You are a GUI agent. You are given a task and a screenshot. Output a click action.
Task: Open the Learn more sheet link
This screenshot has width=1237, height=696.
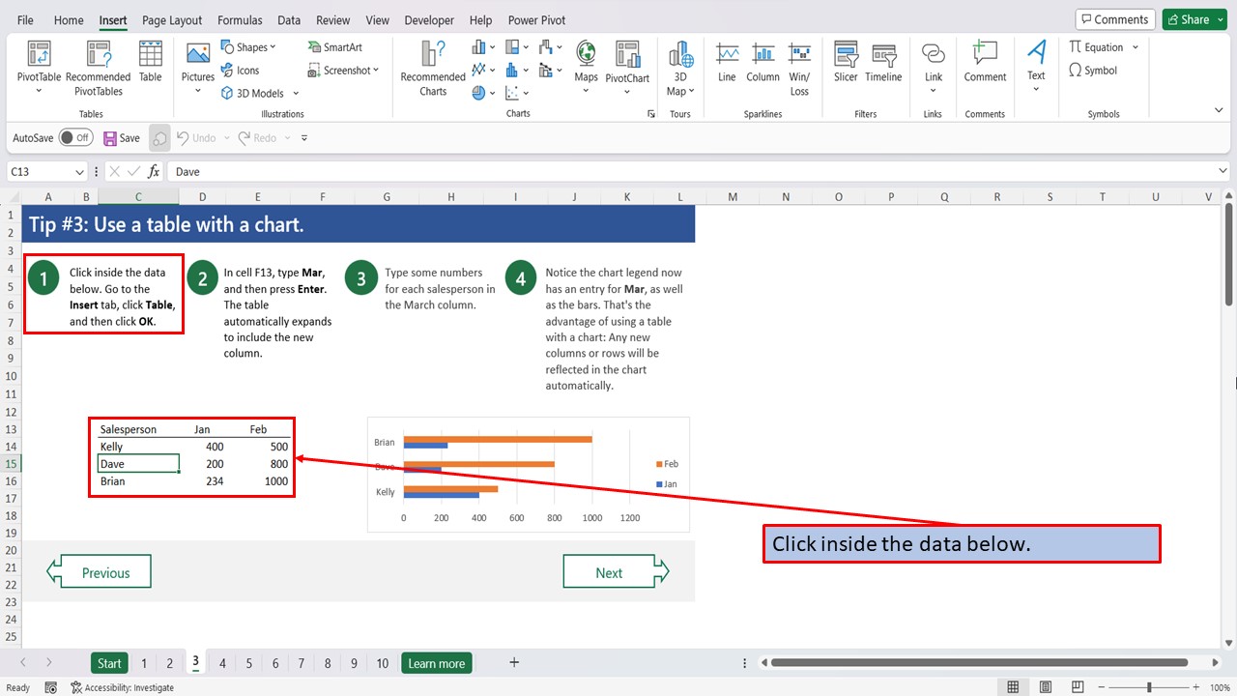436,663
